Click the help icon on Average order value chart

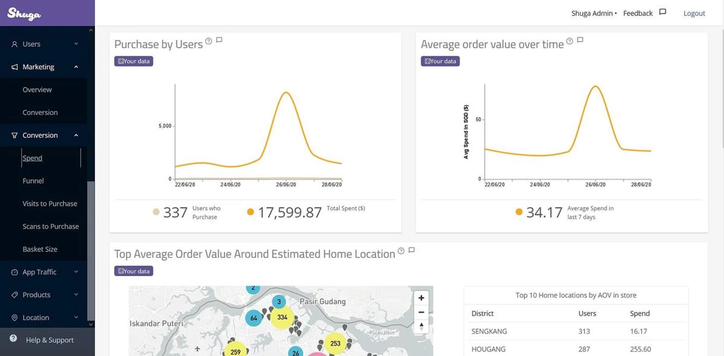(x=569, y=41)
